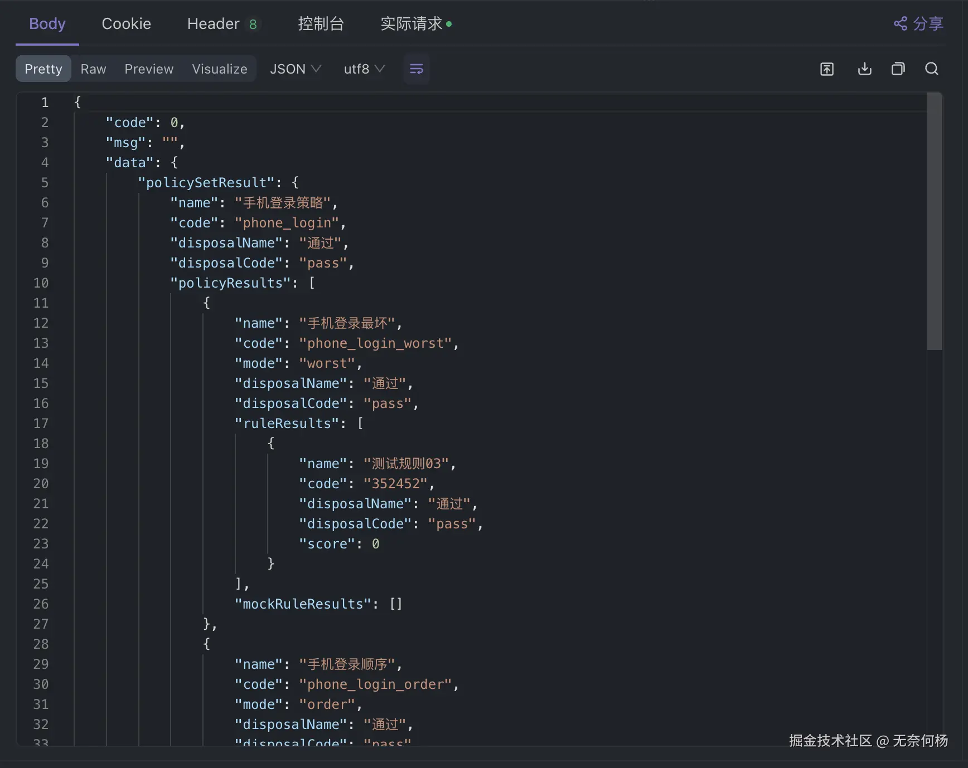Image resolution: width=968 pixels, height=768 pixels.
Task: Click the "手机登录最坏" value text
Action: (347, 323)
